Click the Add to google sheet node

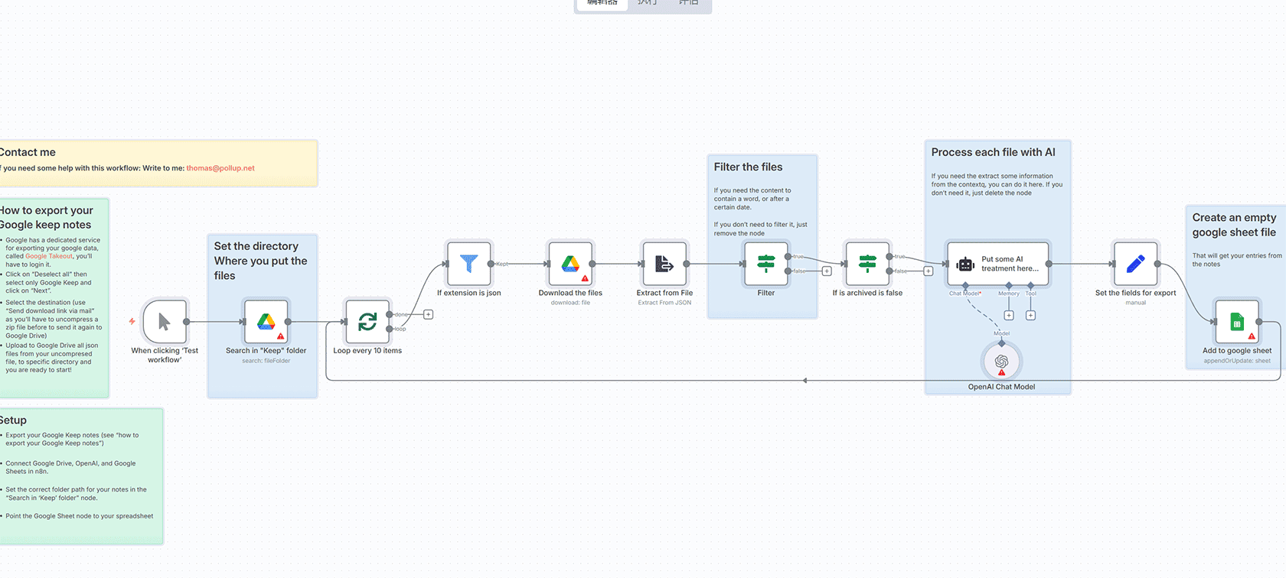[x=1236, y=322]
